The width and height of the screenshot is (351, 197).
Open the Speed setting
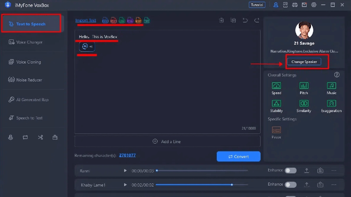[276, 88]
